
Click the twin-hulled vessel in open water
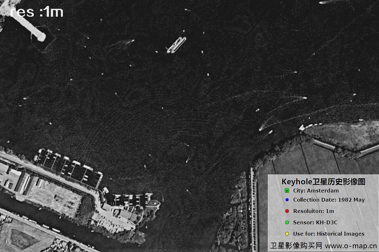[177, 45]
